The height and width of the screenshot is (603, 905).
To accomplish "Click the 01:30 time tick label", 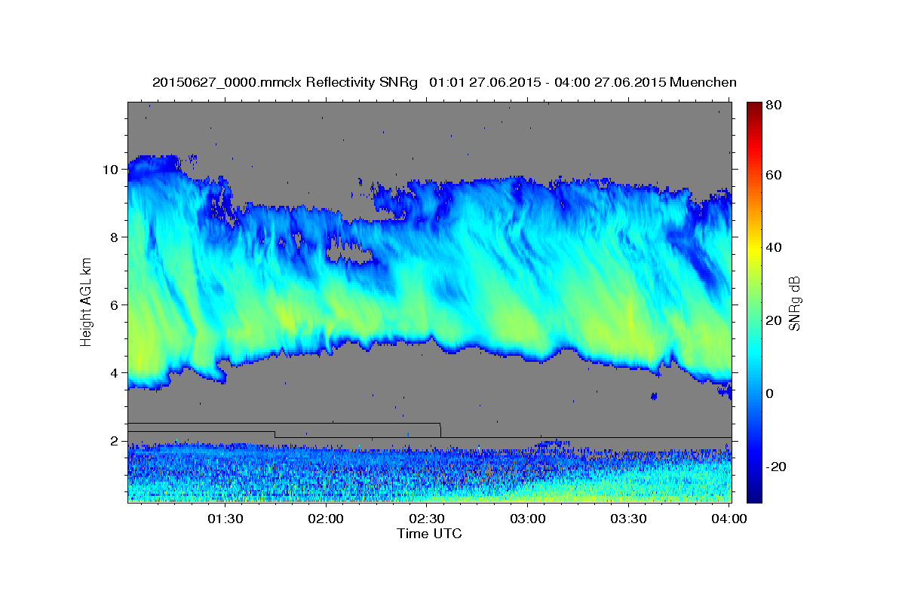I will pos(225,519).
